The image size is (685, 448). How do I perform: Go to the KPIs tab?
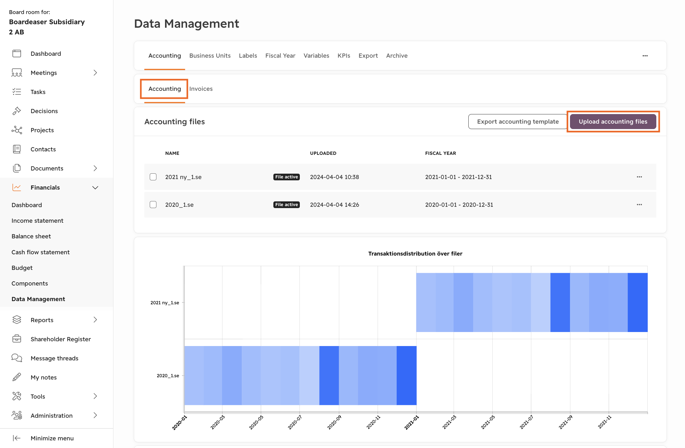pos(344,56)
